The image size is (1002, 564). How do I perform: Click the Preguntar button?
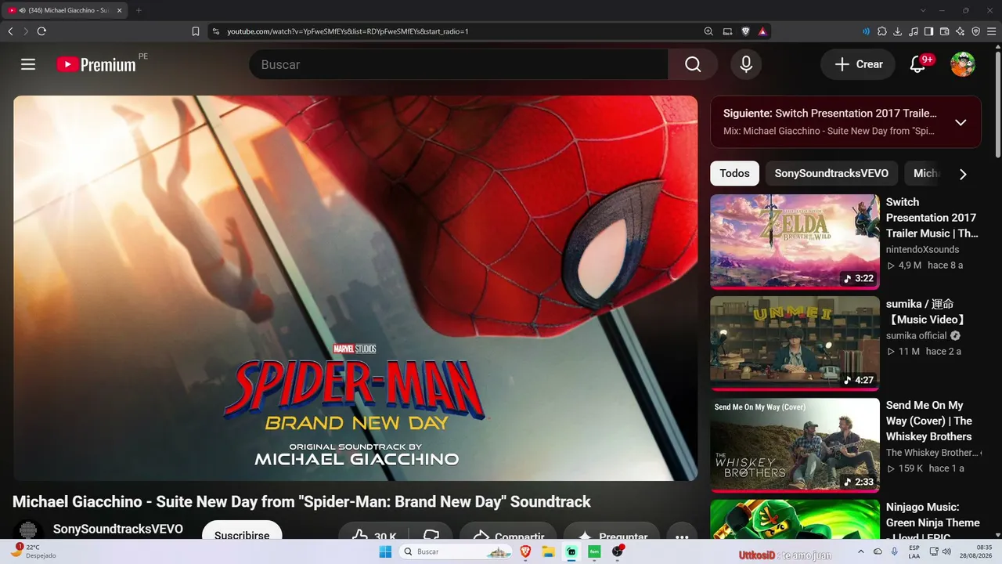(x=611, y=531)
